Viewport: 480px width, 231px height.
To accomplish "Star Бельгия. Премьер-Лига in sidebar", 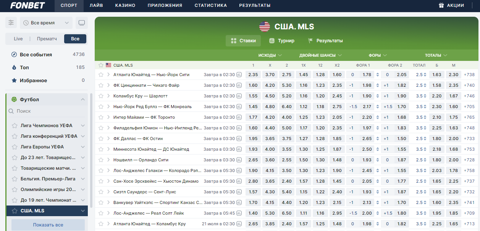I will [x=15, y=179].
